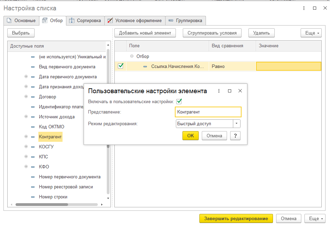Open the Режим редактирования dropdown
330x227 pixels.
(237, 124)
